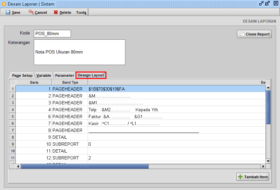Focus the Keterangan text area

pos(80,52)
